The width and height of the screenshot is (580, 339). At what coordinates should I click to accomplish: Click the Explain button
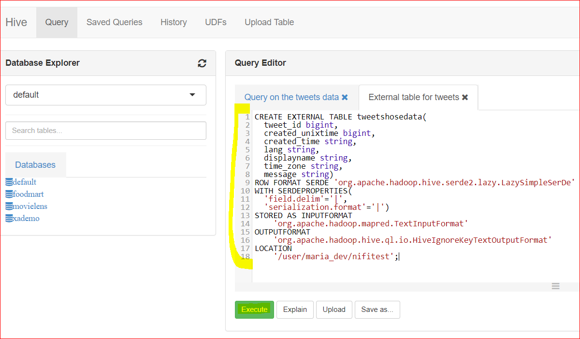click(295, 310)
